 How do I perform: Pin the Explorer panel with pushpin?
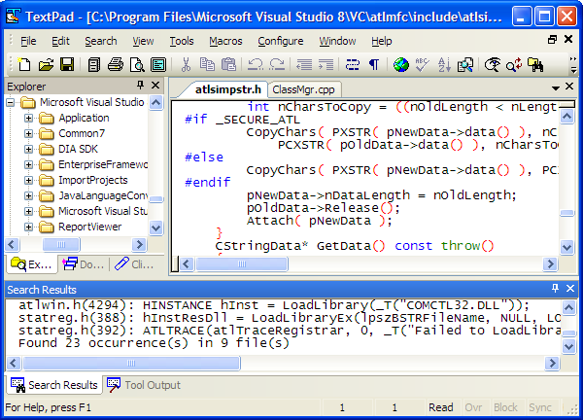140,86
